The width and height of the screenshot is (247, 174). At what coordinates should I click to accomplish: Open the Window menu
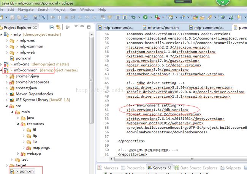[x=87, y=9]
